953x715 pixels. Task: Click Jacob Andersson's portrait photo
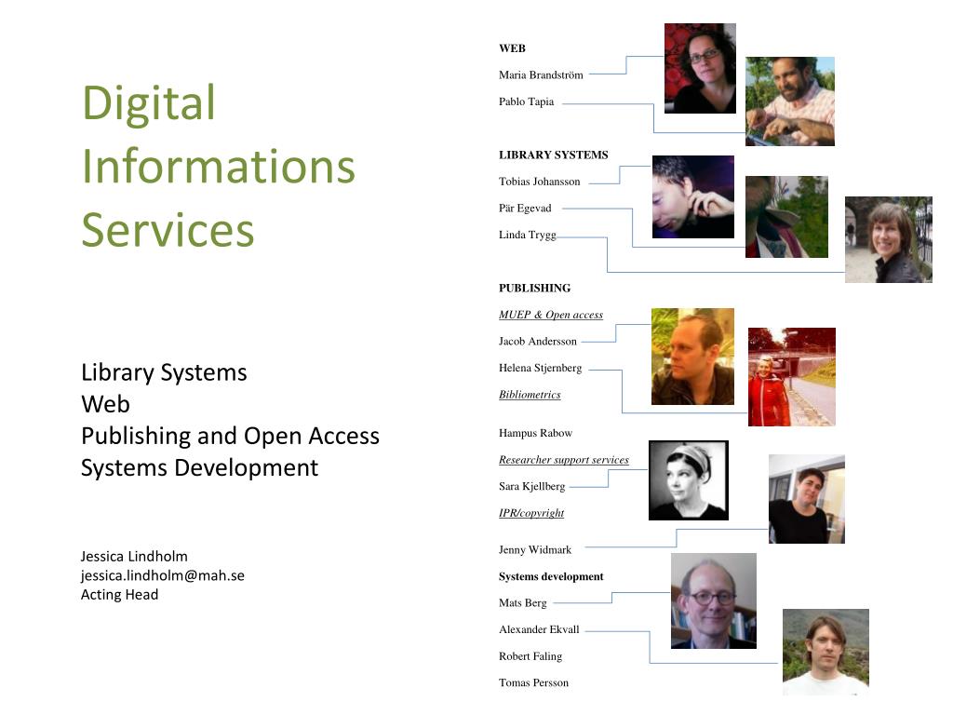pyautogui.click(x=692, y=357)
